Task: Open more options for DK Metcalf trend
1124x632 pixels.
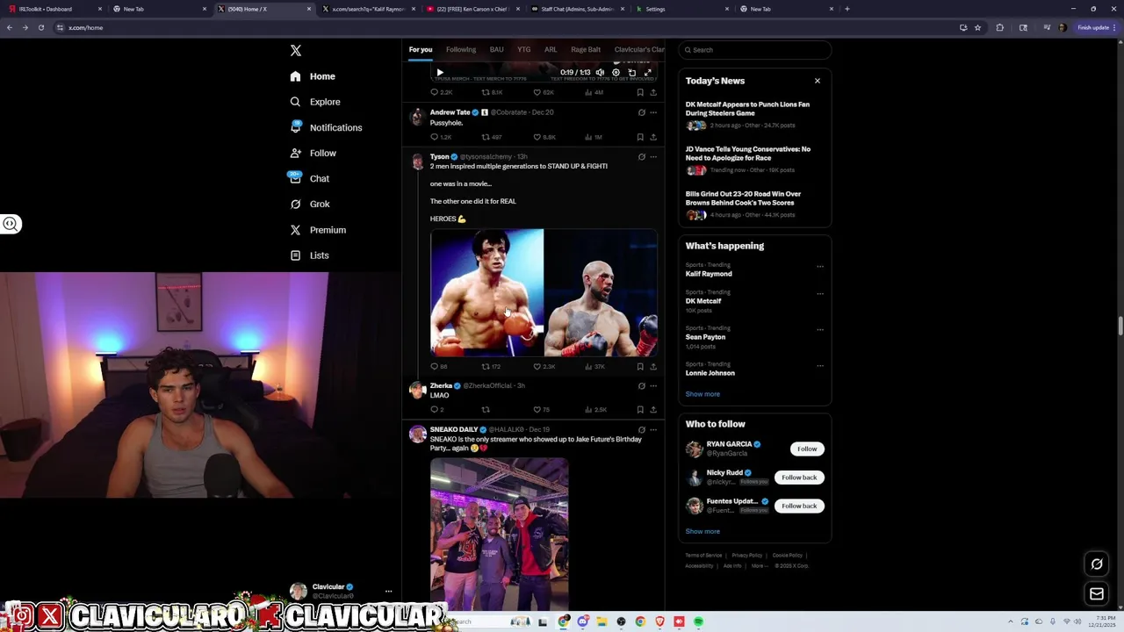Action: (x=820, y=293)
